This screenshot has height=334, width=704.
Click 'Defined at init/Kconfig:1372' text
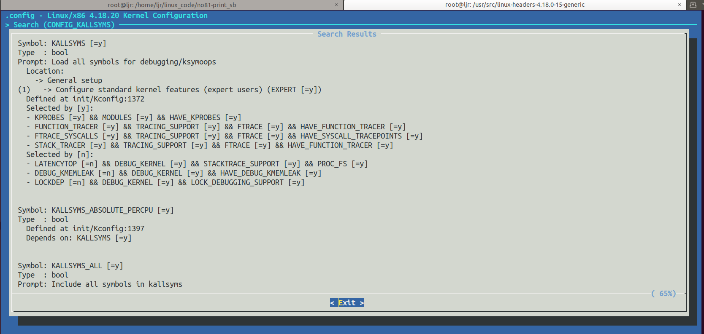[x=85, y=99]
